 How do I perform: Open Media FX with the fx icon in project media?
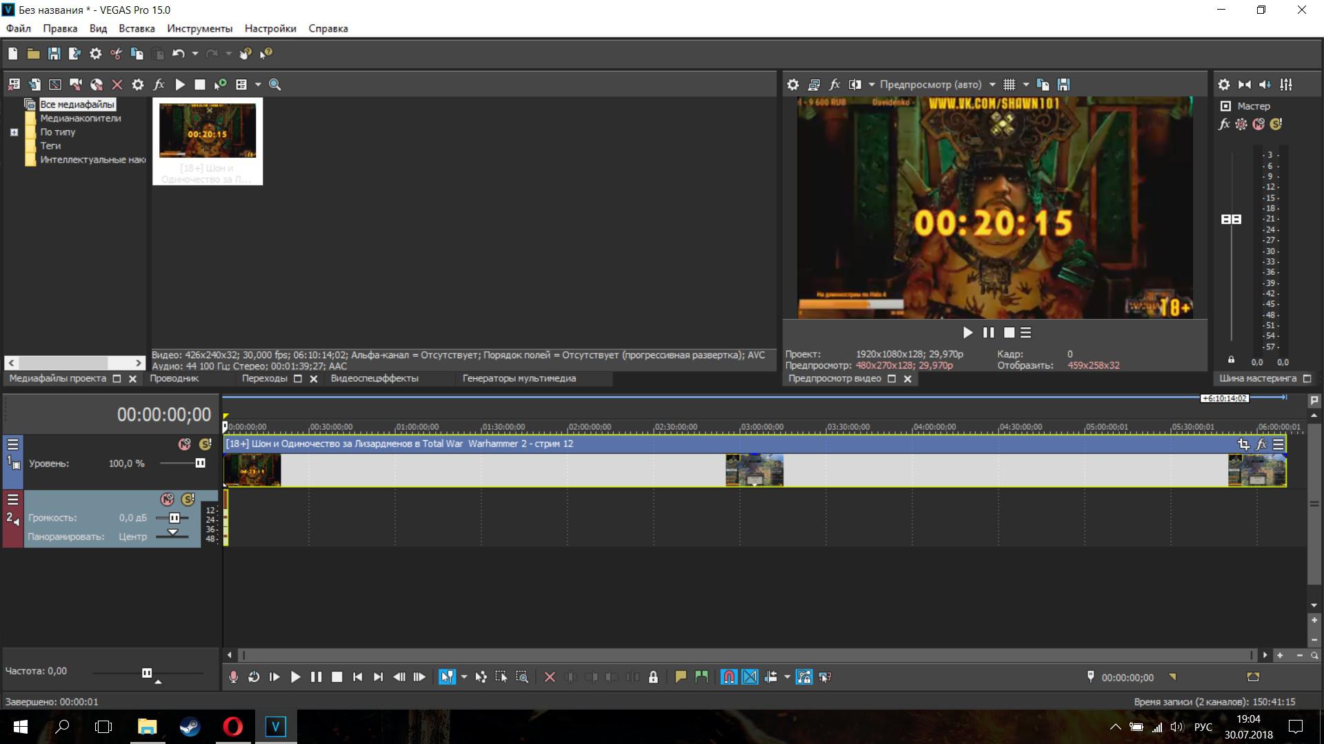pyautogui.click(x=159, y=85)
